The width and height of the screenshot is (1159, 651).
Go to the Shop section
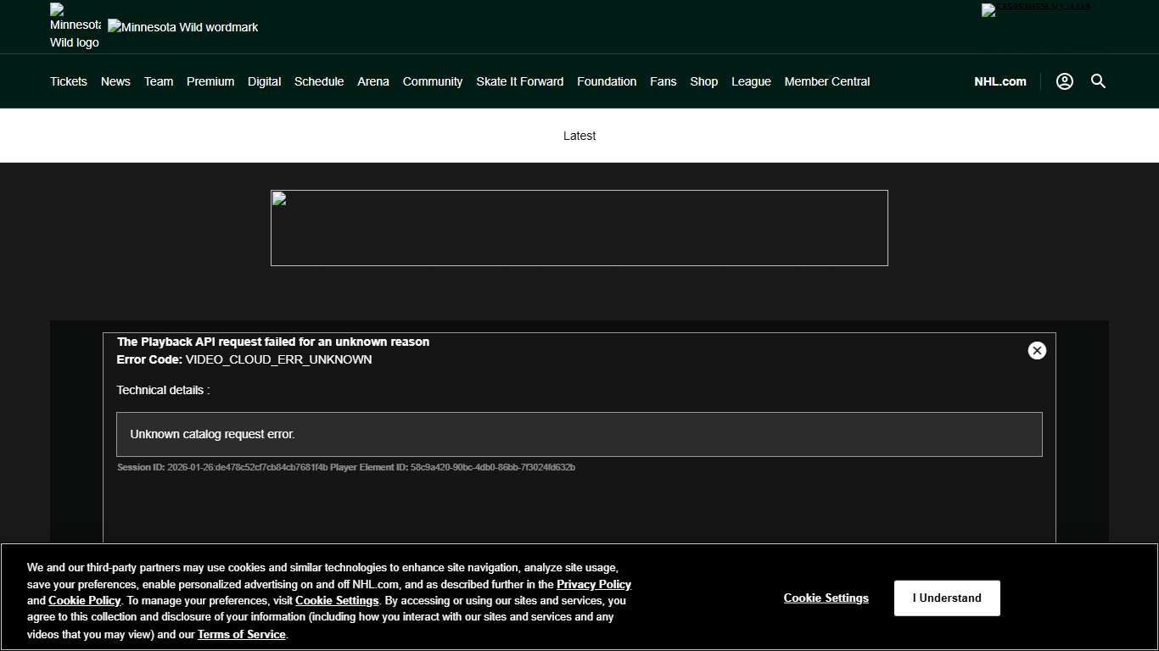point(703,81)
